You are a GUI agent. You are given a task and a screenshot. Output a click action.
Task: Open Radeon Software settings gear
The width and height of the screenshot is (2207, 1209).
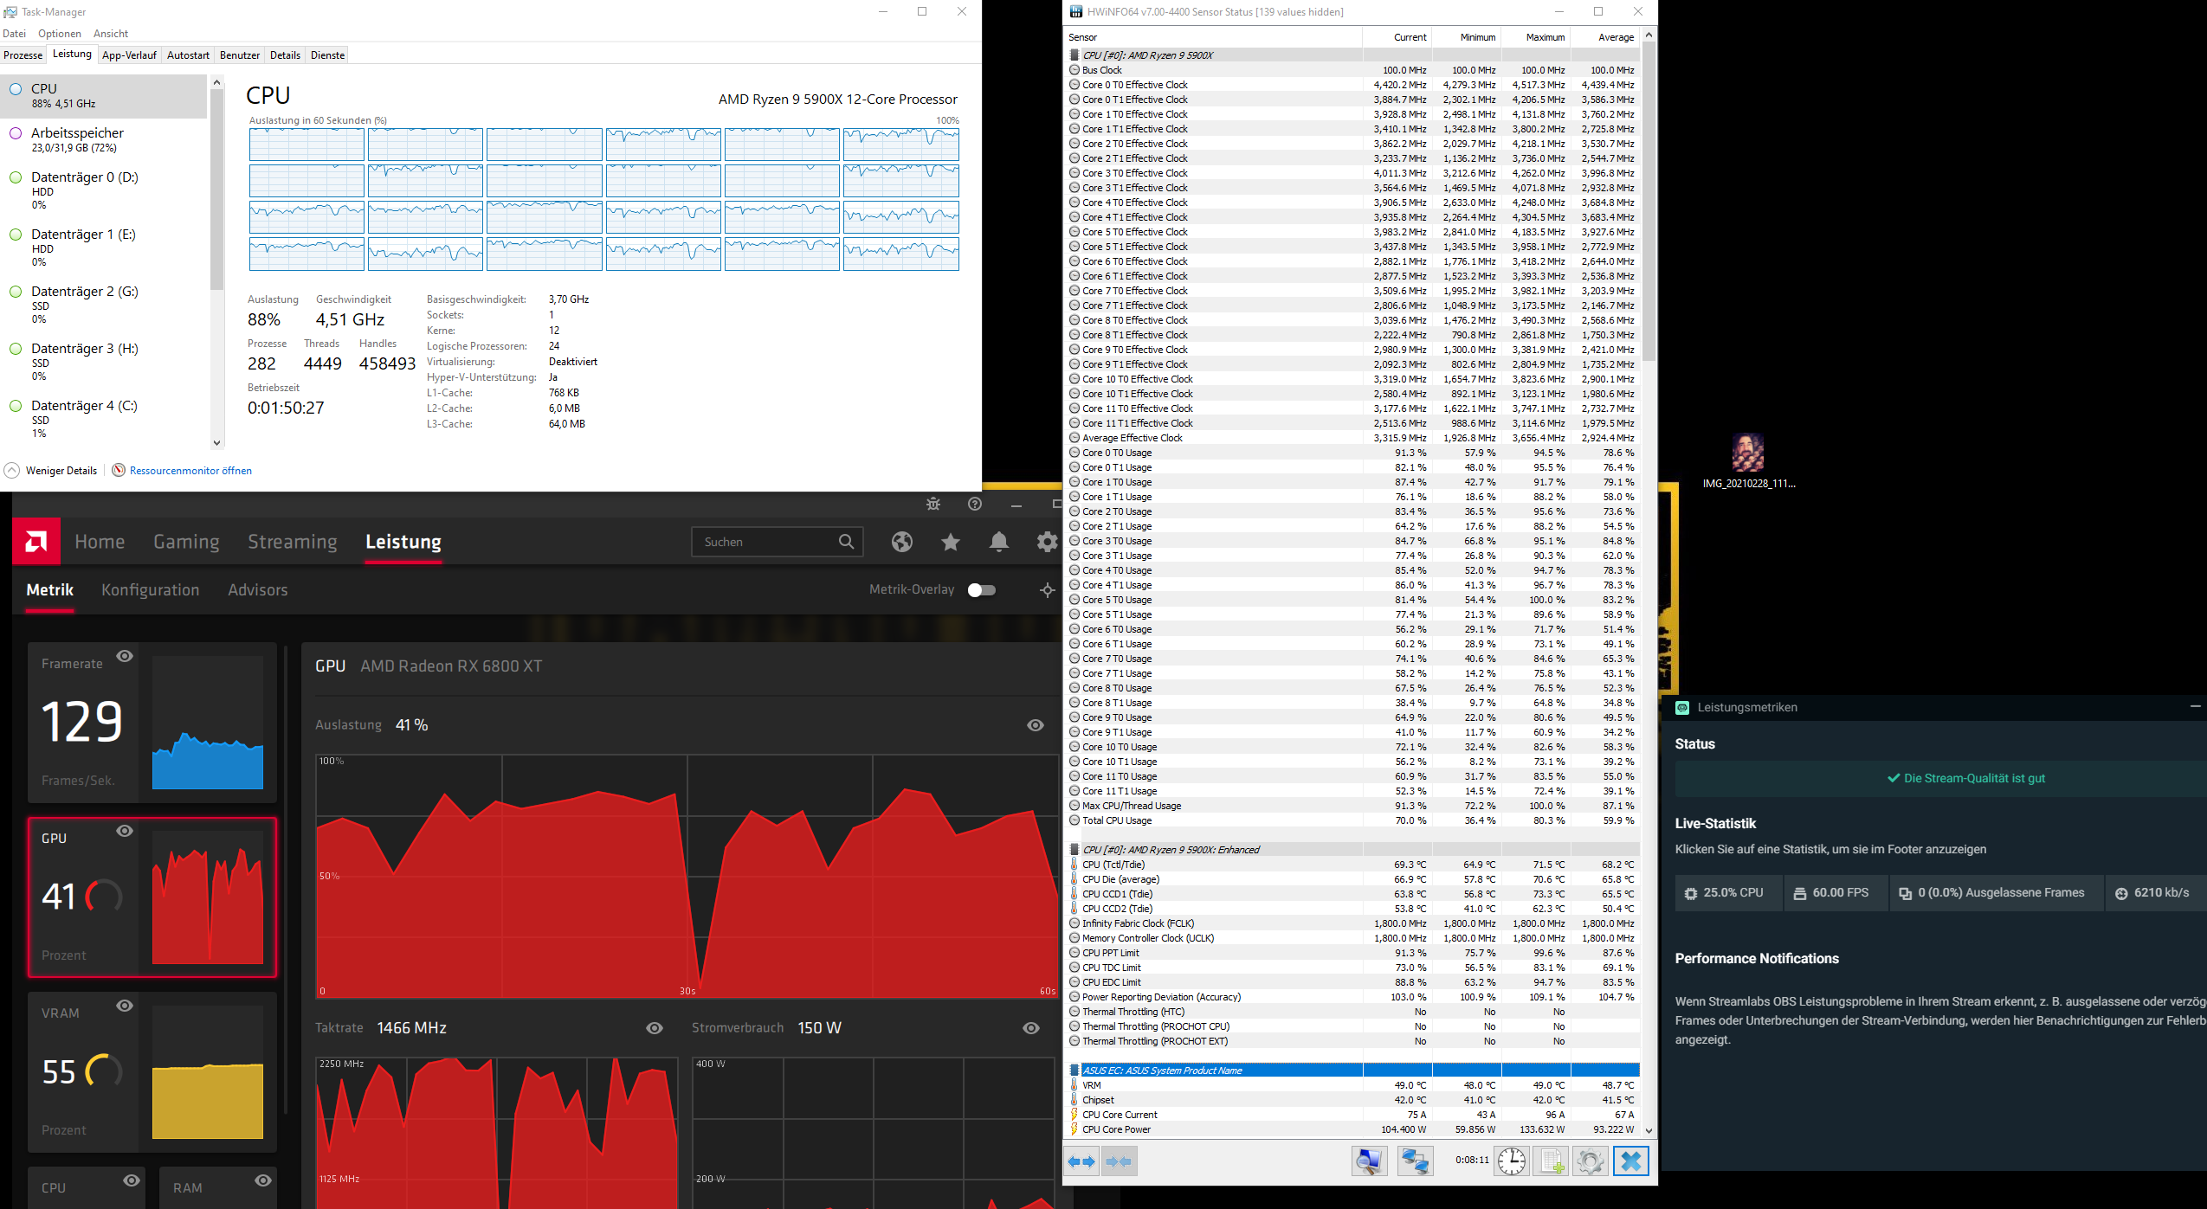coord(1048,542)
